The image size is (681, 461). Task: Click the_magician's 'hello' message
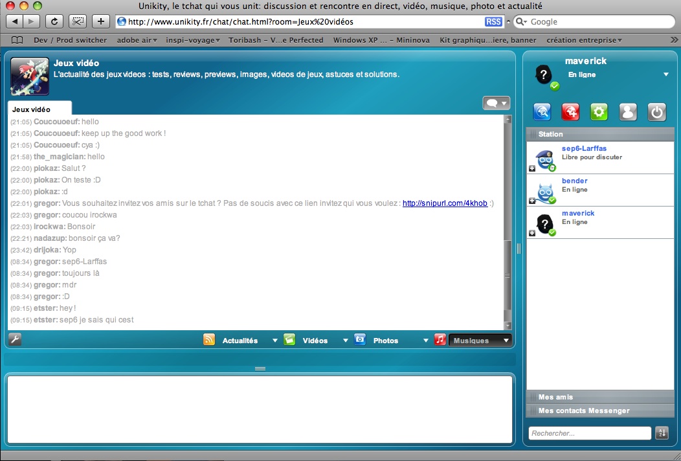pos(96,157)
